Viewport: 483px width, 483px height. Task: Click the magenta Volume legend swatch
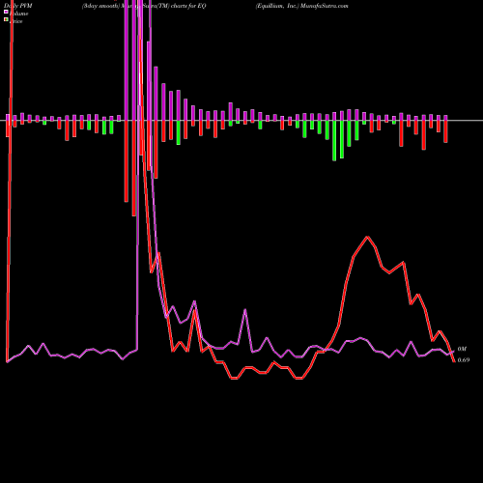[x=6, y=13]
